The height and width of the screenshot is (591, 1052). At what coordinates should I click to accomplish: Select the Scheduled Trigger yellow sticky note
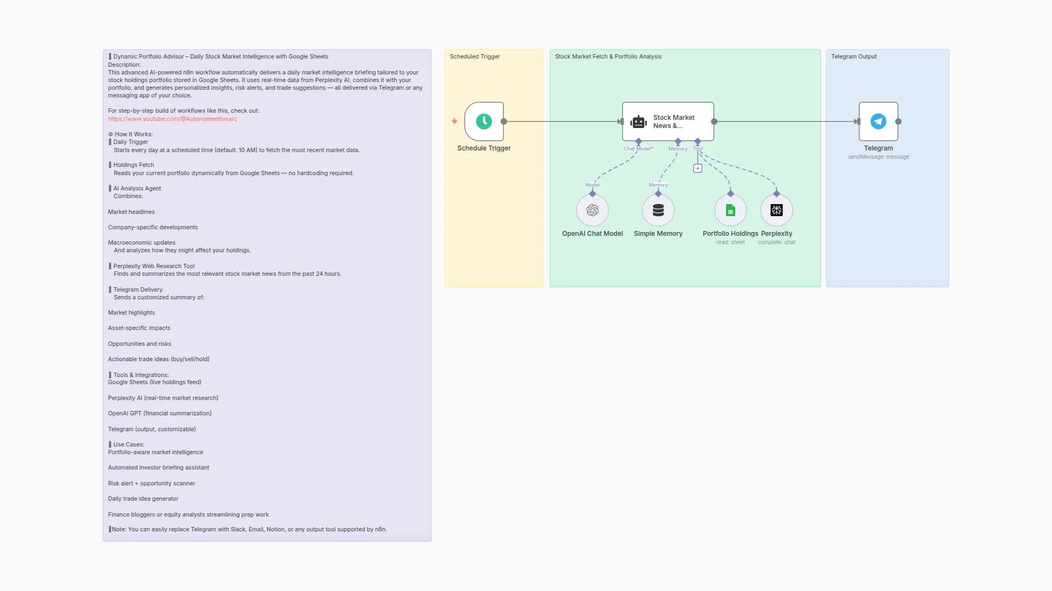pyautogui.click(x=493, y=230)
